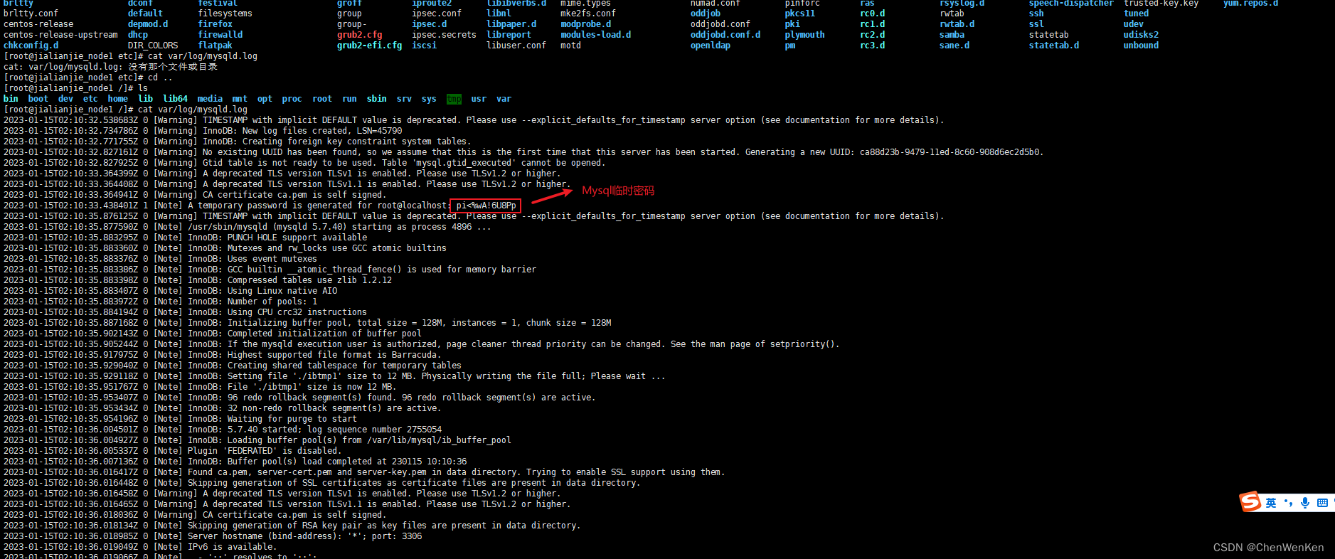Click the 'depmod.d' directory name

[x=148, y=24]
